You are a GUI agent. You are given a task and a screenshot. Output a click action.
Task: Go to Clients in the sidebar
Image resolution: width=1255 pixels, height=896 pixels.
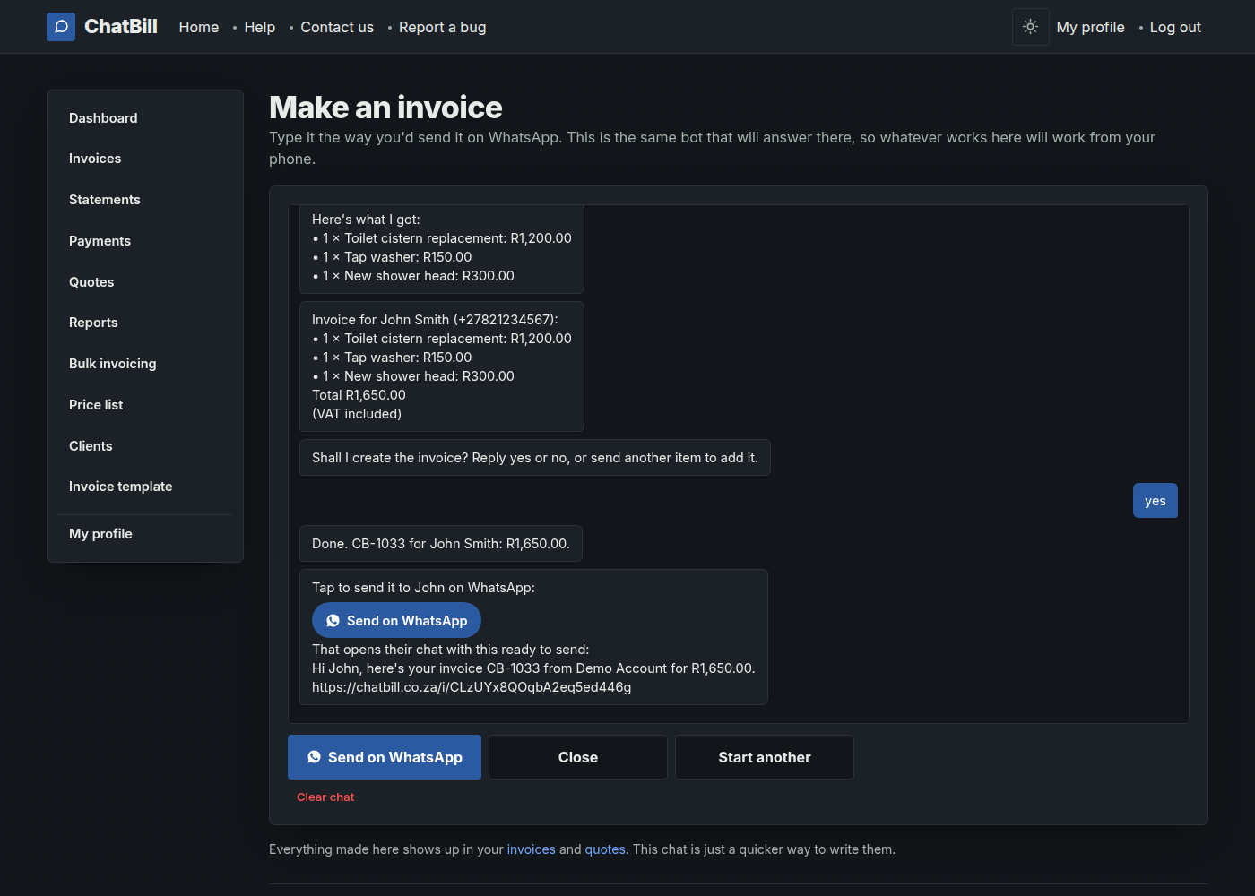click(x=145, y=446)
